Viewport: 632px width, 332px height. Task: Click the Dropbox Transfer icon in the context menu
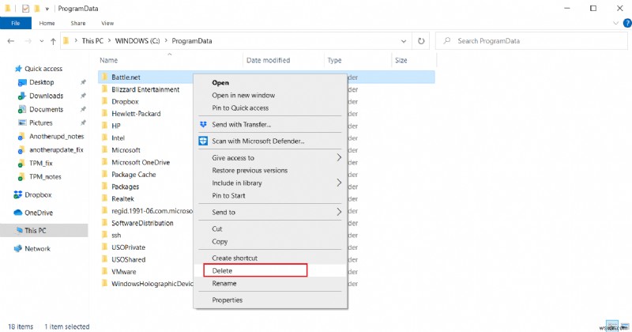click(x=203, y=124)
